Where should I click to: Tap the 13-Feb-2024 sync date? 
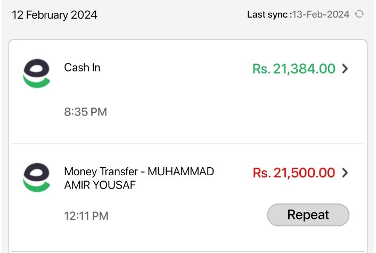click(321, 14)
